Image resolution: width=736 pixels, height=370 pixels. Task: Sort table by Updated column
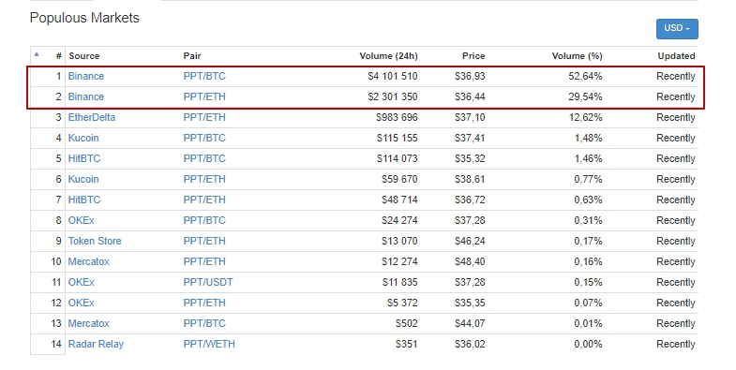676,56
